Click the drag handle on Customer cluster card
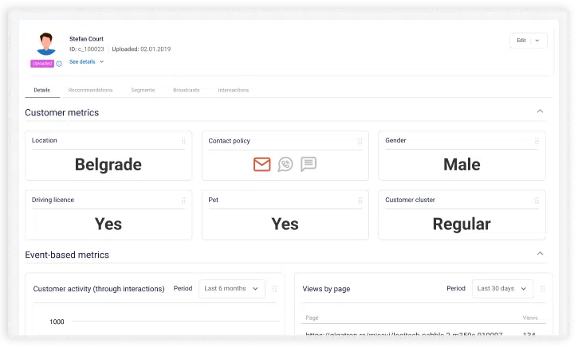578x347 pixels. click(537, 201)
